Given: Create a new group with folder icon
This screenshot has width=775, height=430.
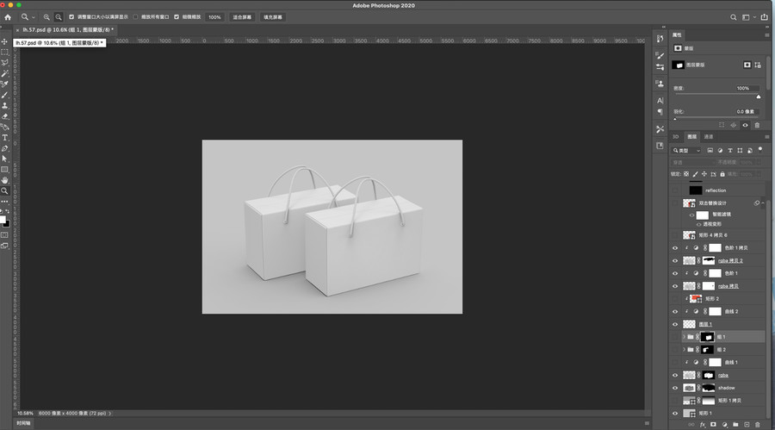Looking at the screenshot, I should tap(735, 425).
